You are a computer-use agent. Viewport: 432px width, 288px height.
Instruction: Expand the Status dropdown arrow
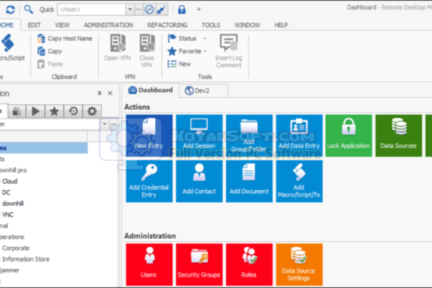pyautogui.click(x=205, y=38)
